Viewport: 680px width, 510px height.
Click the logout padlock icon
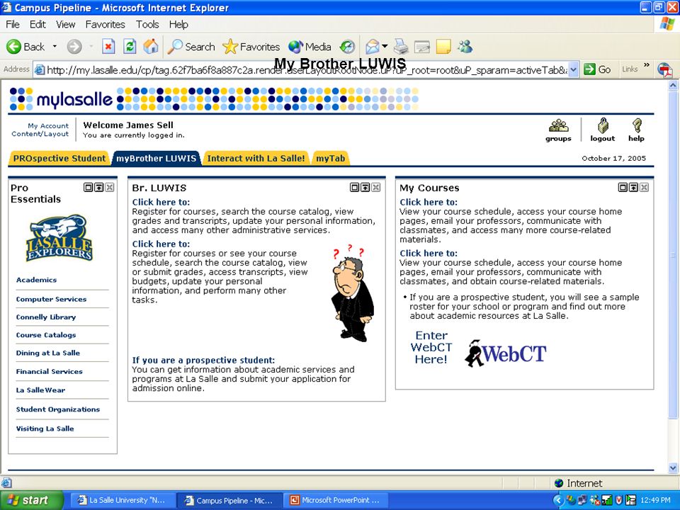tap(603, 126)
